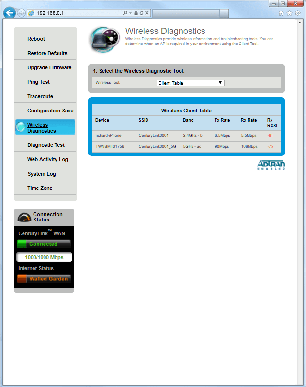Select Restore Defaults in the sidebar
This screenshot has height=387, width=306.
pyautogui.click(x=47, y=53)
